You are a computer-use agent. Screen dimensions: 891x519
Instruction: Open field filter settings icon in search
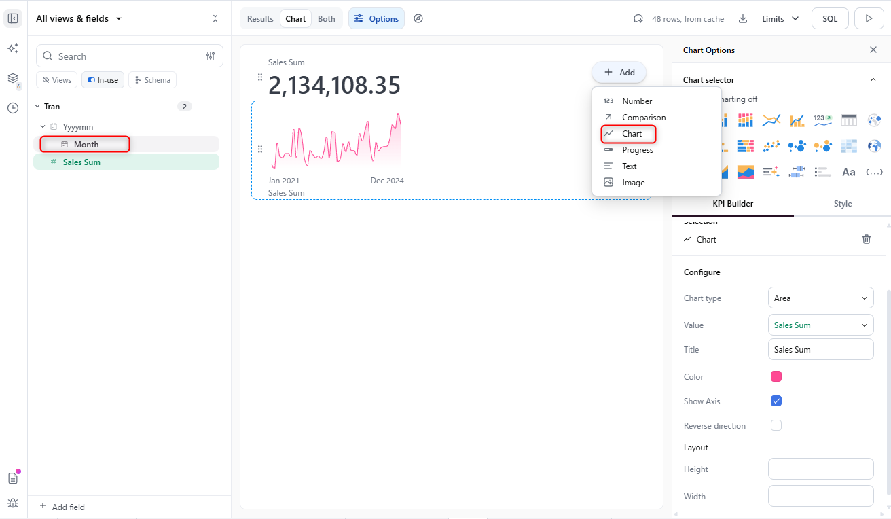211,56
